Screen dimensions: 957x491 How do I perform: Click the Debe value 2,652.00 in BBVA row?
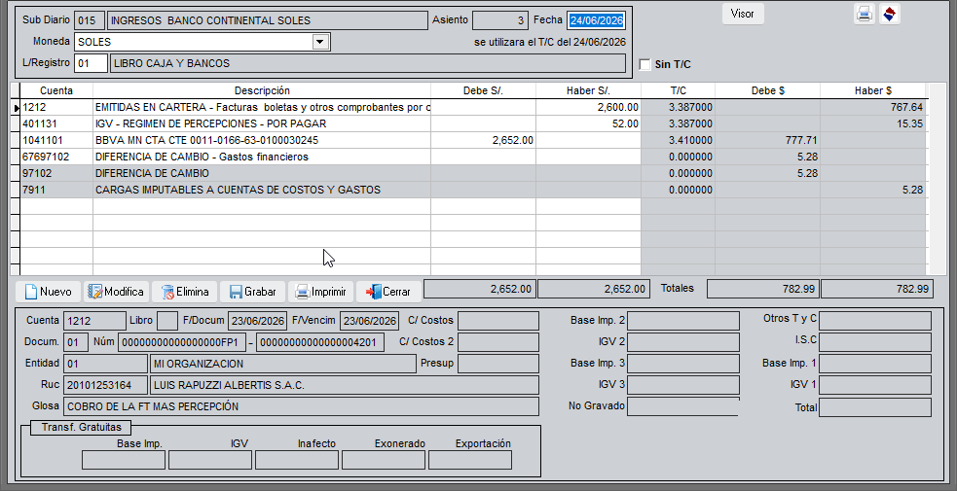tap(513, 140)
